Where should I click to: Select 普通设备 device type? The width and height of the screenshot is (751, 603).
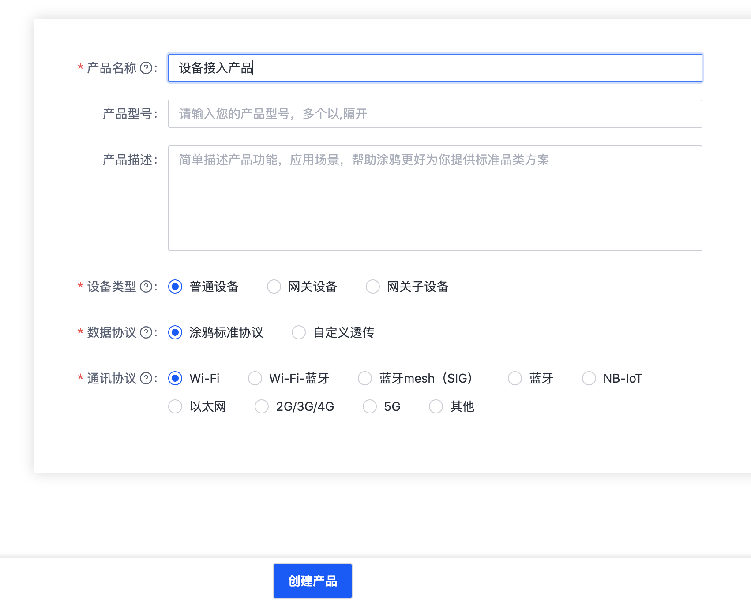point(175,287)
